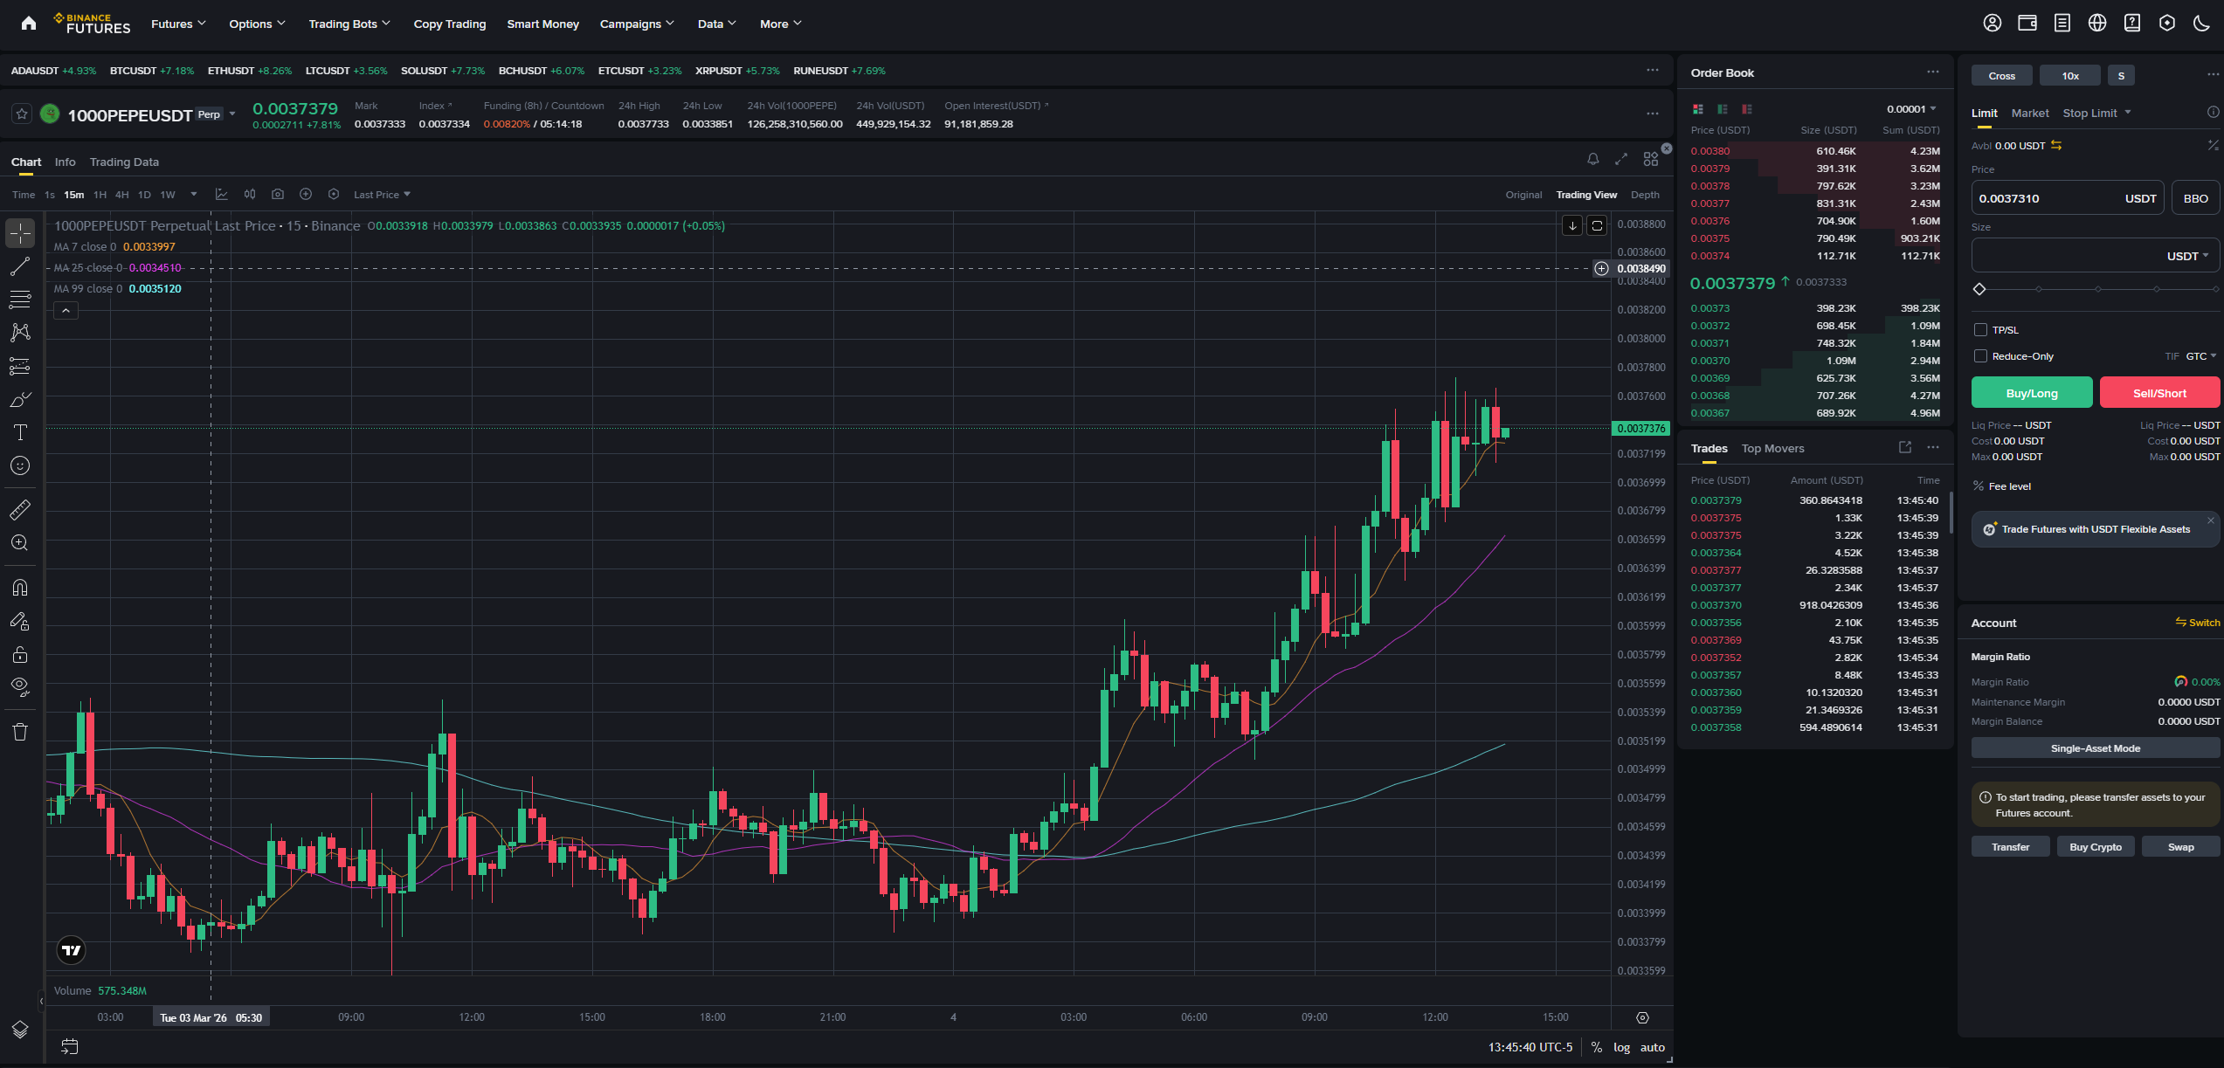Open the Measure ruler tool
This screenshot has height=1068, width=2224.
(19, 510)
